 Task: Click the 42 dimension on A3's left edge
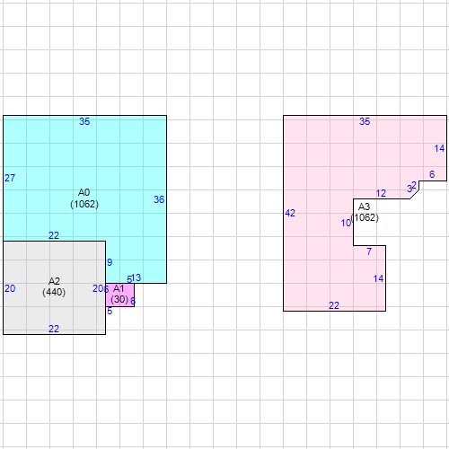coord(290,213)
